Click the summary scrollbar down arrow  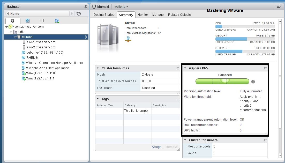(280, 155)
